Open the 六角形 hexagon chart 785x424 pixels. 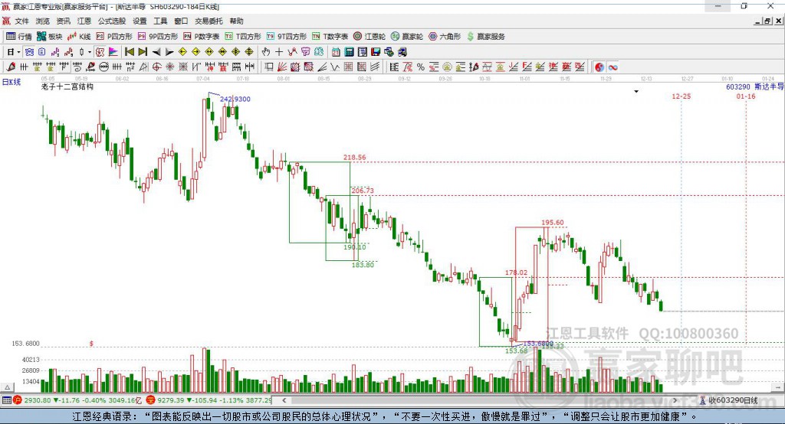[445, 37]
